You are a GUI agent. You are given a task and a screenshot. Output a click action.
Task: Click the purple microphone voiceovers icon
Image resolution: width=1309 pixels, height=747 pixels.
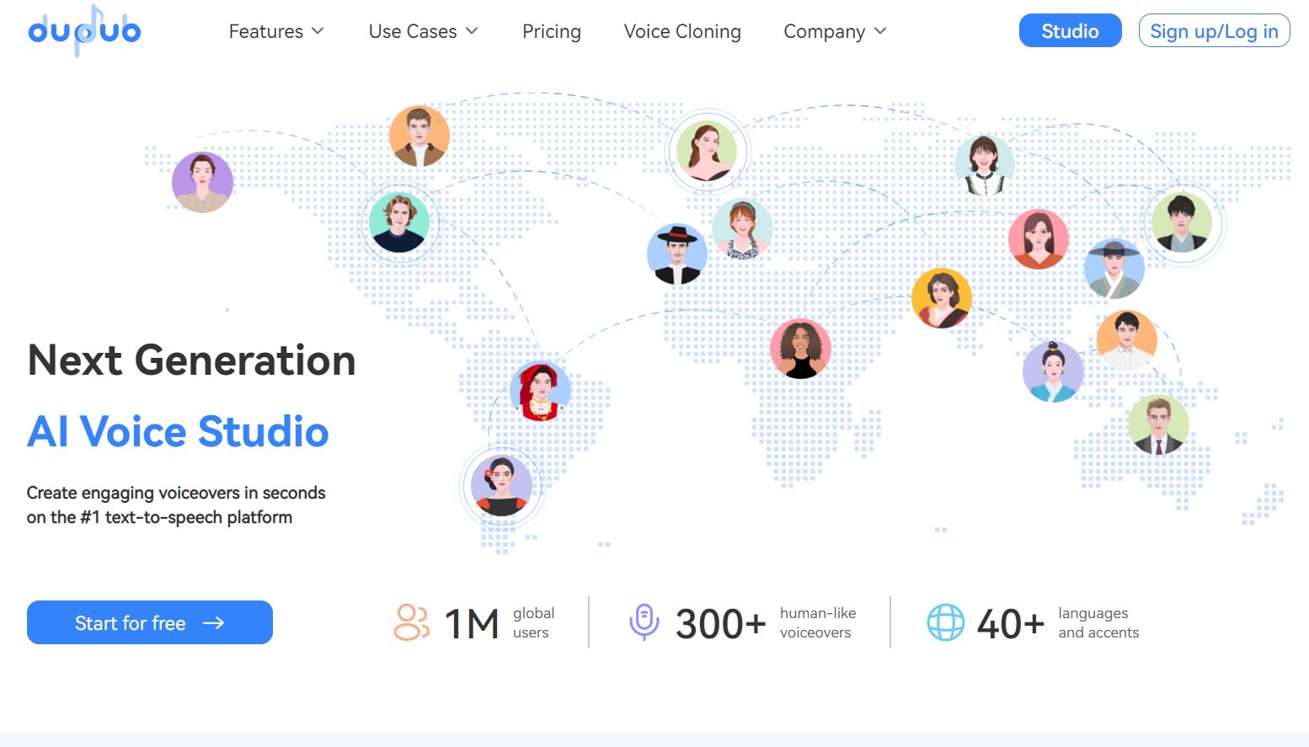[644, 622]
